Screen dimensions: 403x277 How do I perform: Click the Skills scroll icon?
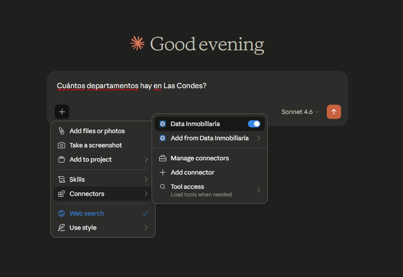(x=62, y=179)
